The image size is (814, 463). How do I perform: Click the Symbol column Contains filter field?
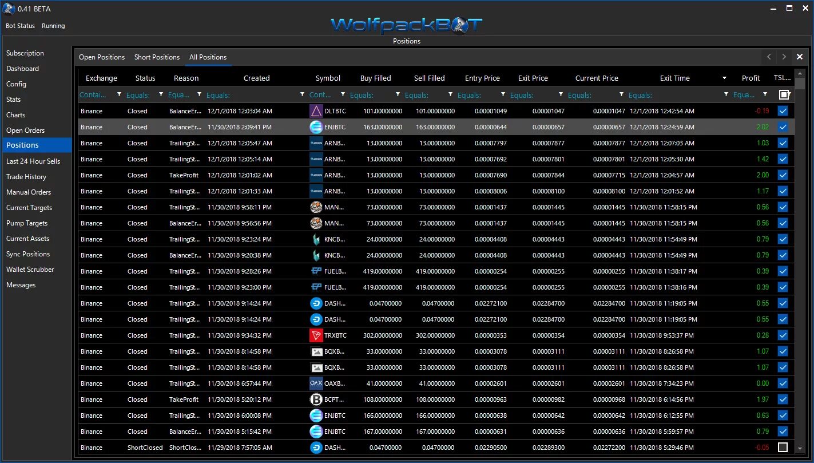[x=323, y=95]
